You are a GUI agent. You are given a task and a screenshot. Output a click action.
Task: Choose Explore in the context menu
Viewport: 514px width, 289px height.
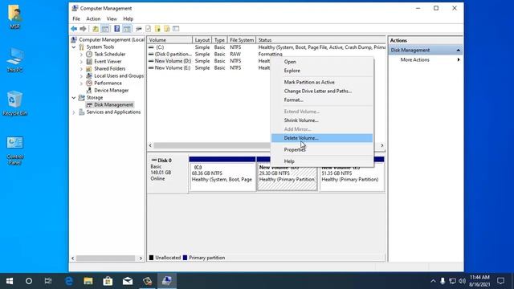pos(322,71)
